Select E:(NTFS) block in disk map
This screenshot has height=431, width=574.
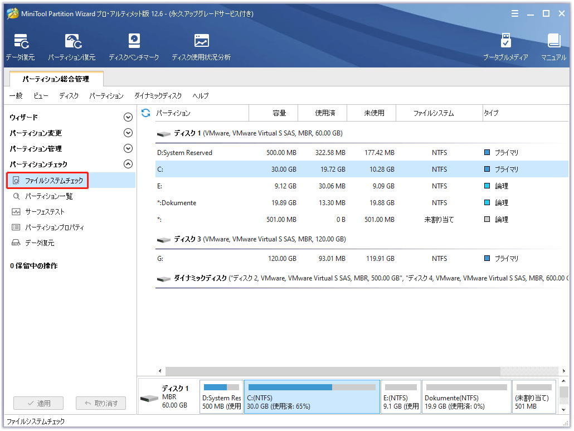click(x=401, y=396)
